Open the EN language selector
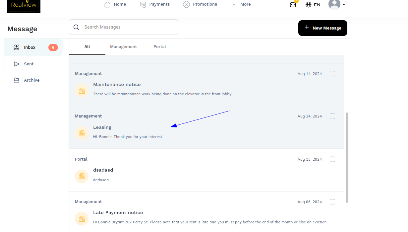The width and height of the screenshot is (408, 232). (x=313, y=5)
